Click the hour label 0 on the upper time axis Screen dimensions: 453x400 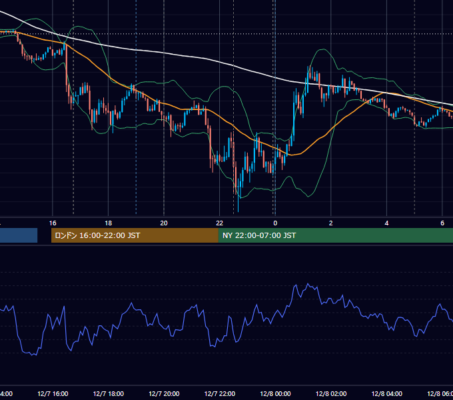coord(275,223)
